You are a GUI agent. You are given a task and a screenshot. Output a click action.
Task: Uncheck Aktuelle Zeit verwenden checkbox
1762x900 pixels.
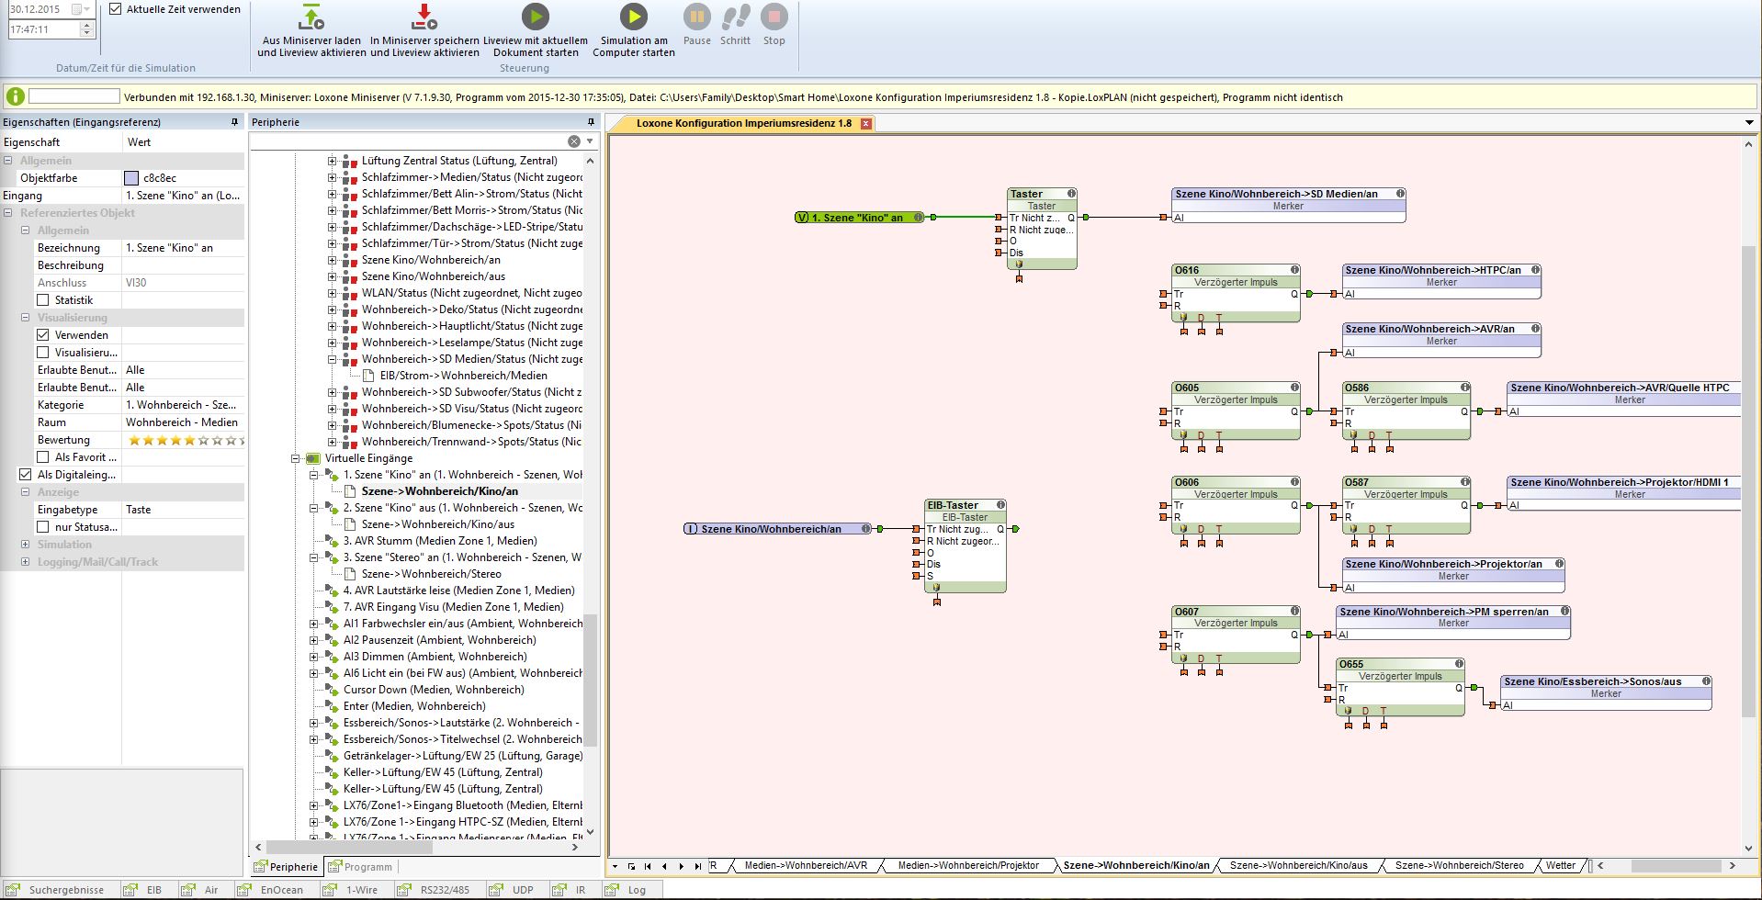point(116,9)
